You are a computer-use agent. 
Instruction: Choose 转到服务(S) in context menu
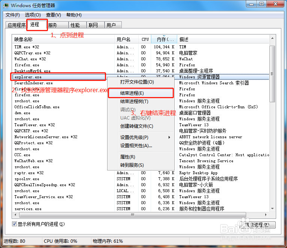(x=141, y=165)
